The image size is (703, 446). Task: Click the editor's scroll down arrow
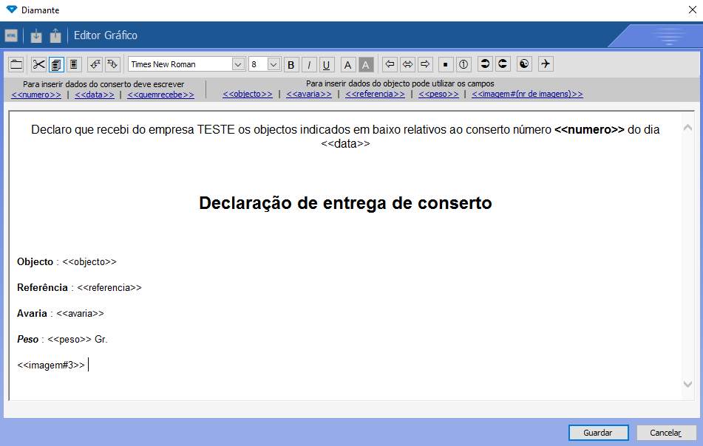[x=687, y=384]
